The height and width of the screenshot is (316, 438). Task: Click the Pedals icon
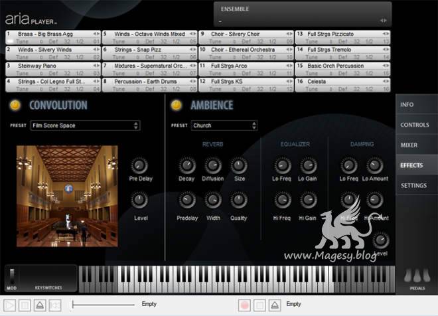417,276
